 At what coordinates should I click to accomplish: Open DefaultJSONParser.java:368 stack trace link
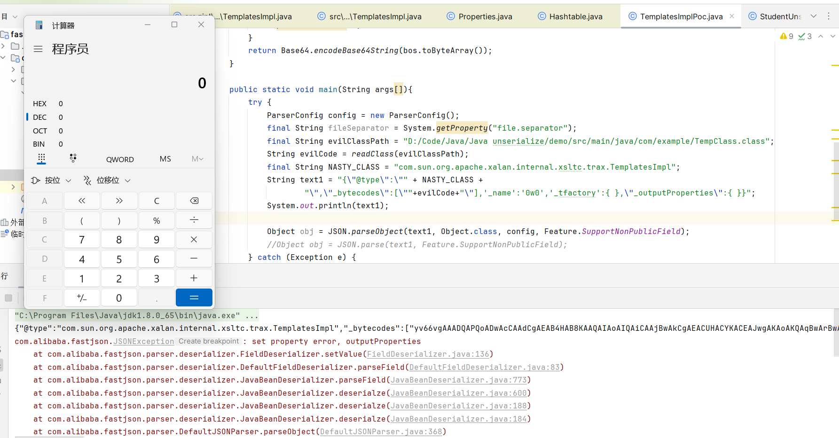[x=381, y=431]
